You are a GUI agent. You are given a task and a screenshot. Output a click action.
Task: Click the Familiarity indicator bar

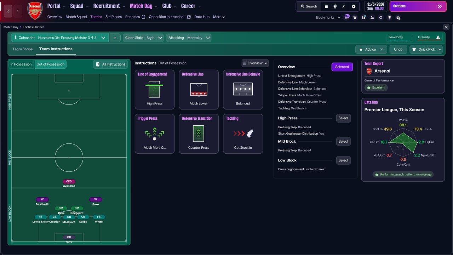[x=400, y=38]
